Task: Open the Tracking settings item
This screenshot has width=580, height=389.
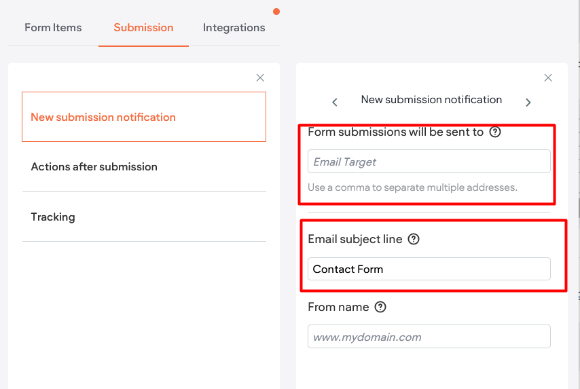Action: pyautogui.click(x=53, y=217)
